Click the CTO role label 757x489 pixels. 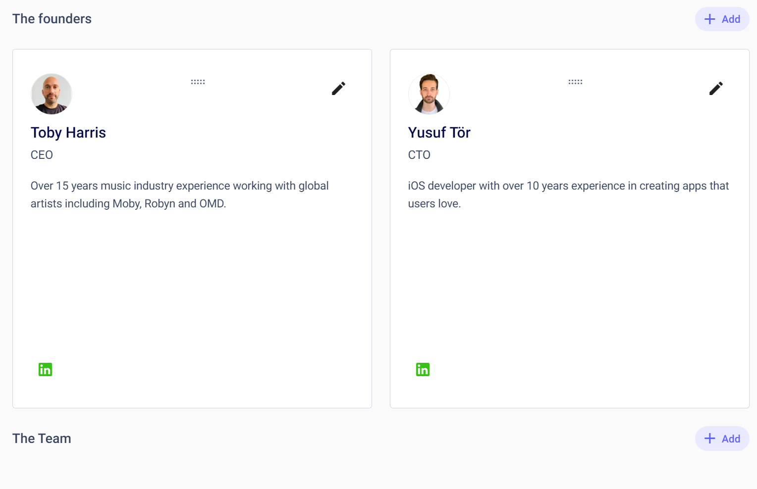[419, 155]
